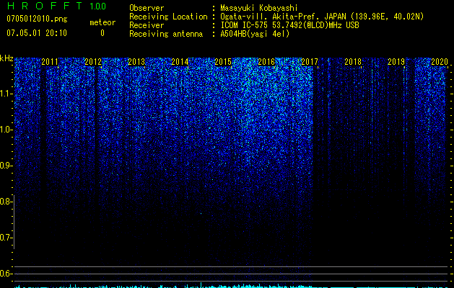This screenshot has height=288, width=454.
Task: Click the 0.8 frequency axis label
Action: (6, 202)
